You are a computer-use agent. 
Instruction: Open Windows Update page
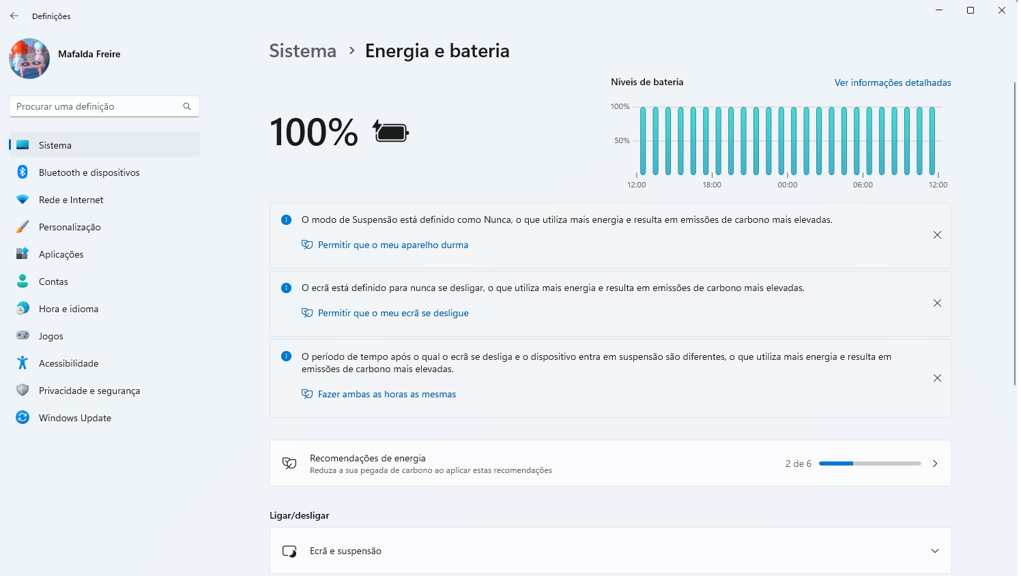tap(74, 418)
